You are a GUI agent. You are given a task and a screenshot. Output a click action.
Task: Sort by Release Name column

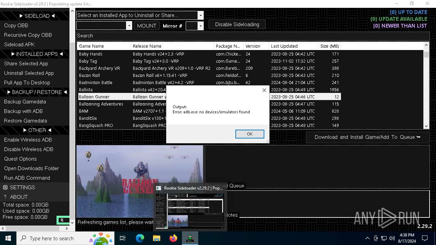click(x=172, y=46)
